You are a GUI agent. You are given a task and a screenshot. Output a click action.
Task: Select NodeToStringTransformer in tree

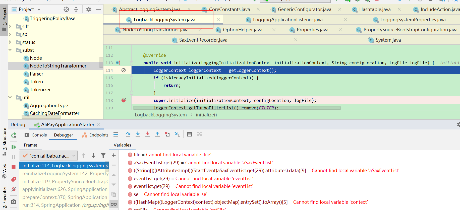(x=58, y=66)
